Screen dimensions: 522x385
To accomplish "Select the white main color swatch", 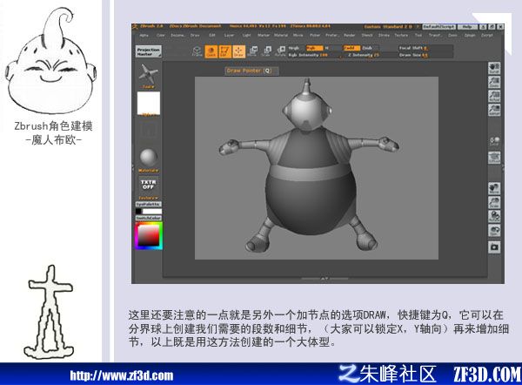I will (152, 212).
